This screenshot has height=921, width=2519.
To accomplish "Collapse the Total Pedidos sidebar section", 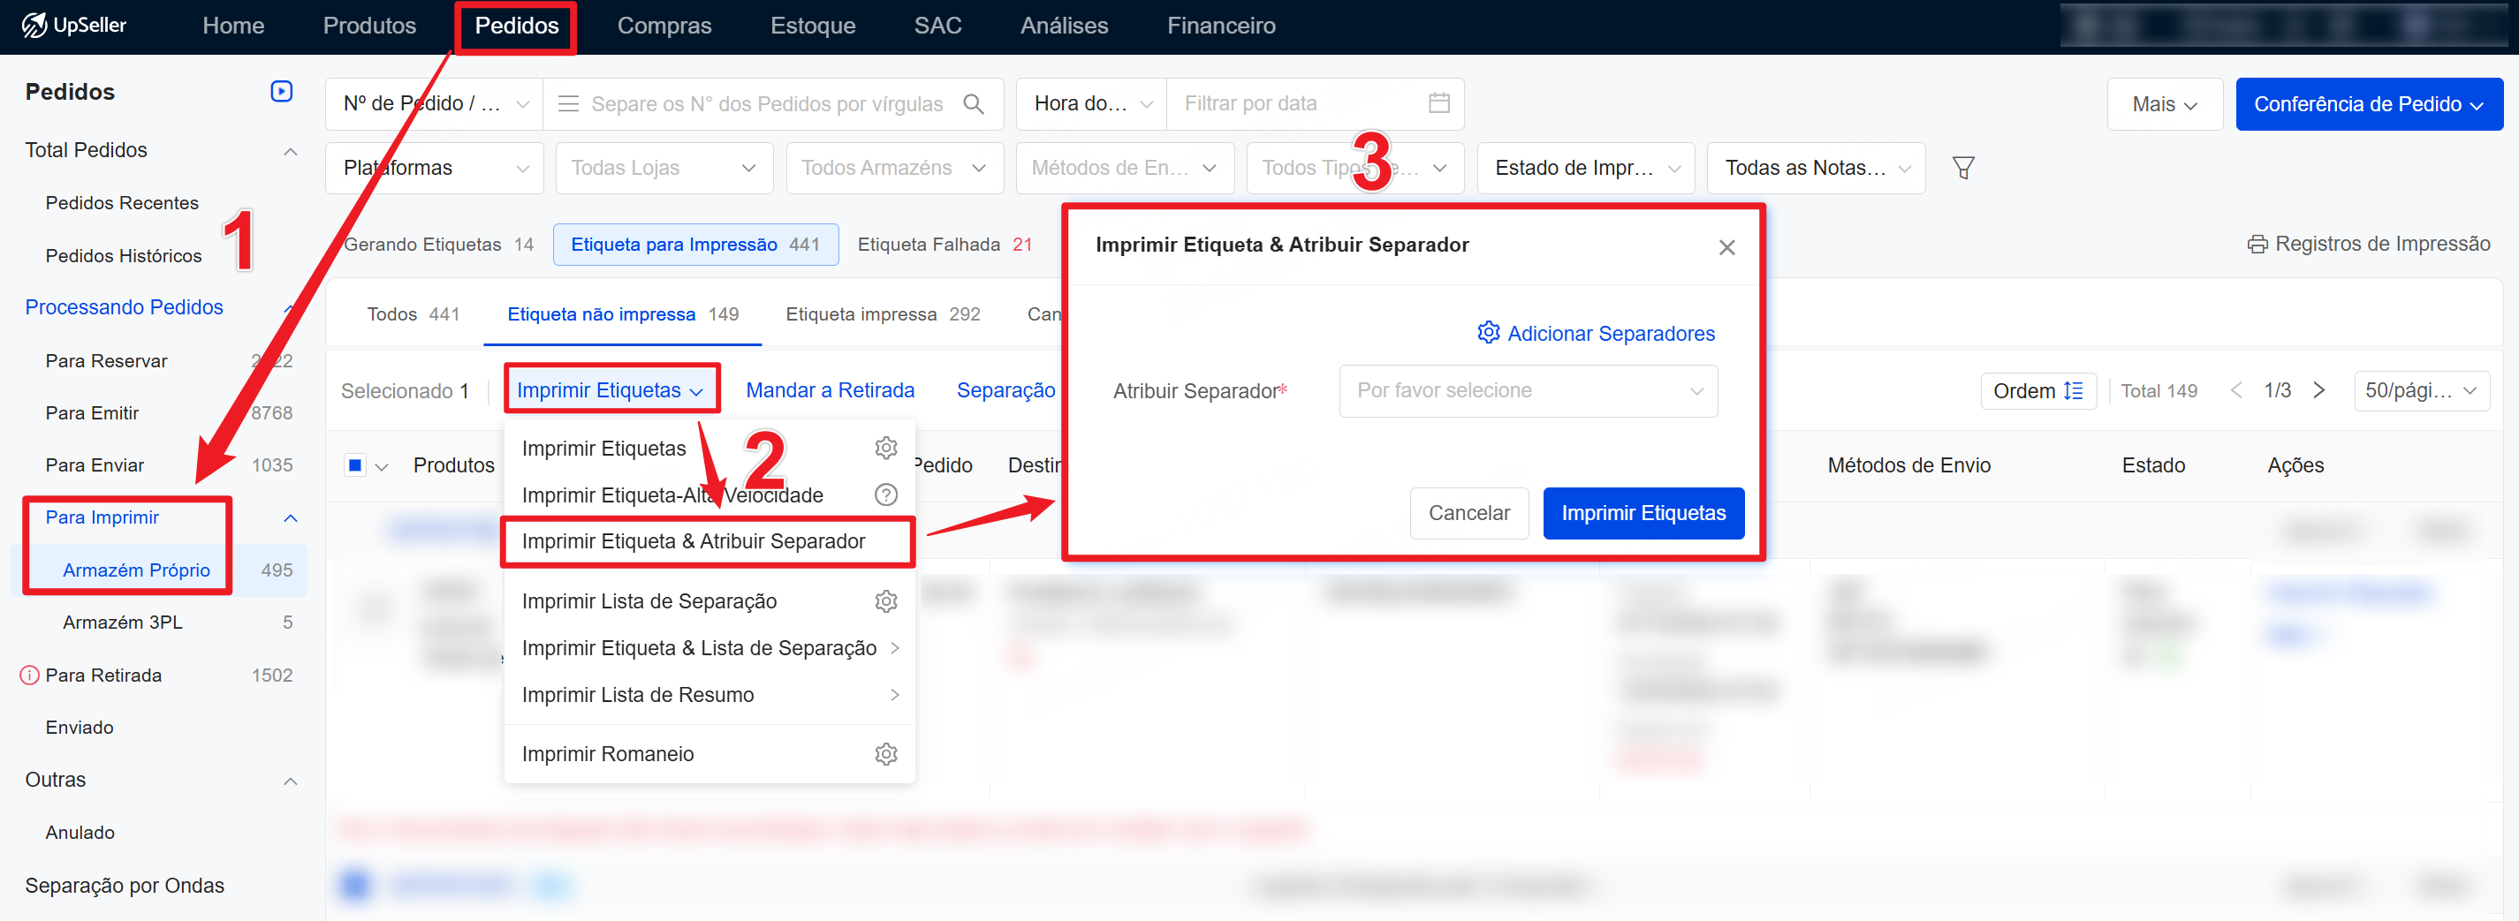I will pyautogui.click(x=291, y=151).
